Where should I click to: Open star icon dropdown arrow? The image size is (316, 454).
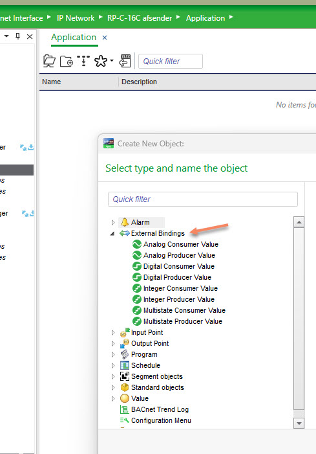[x=112, y=61]
